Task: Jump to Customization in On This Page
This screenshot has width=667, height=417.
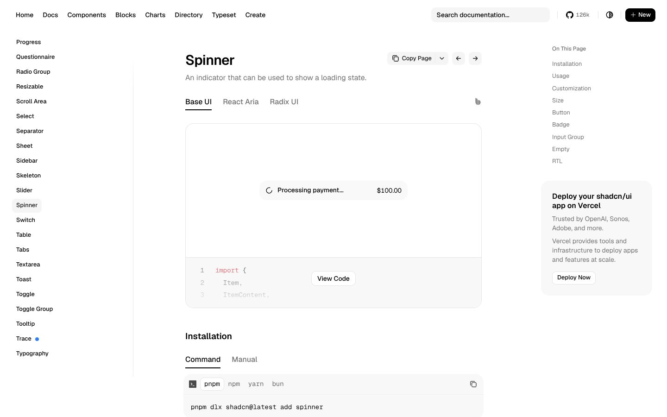Action: 571,88
